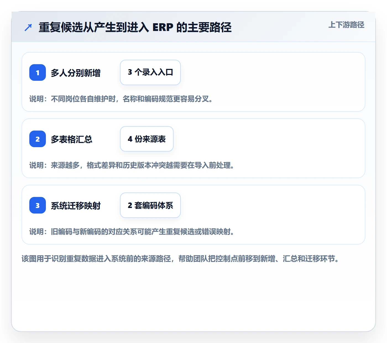
Task: Click the title 重复候选从产生到进入 ERP 的主要路径
Action: tap(135, 27)
